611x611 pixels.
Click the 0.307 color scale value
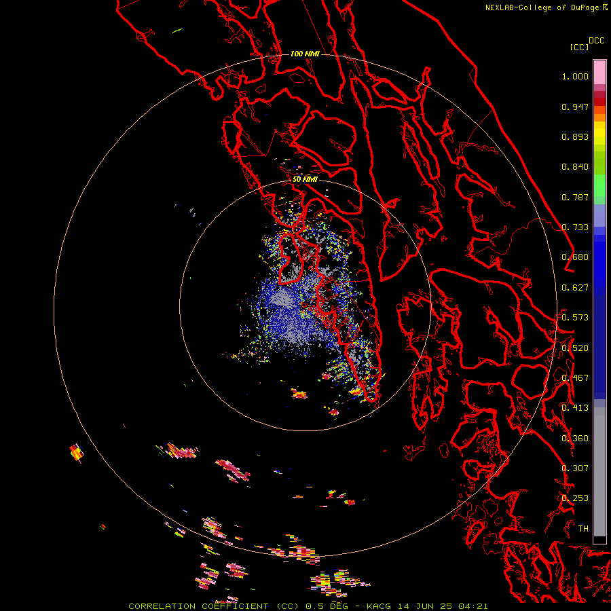tap(575, 468)
